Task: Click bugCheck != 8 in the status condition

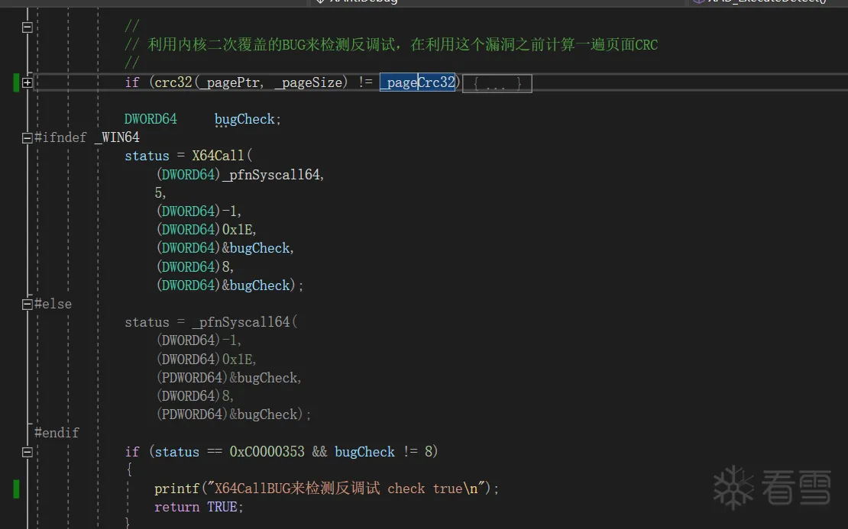Action: pyautogui.click(x=384, y=452)
